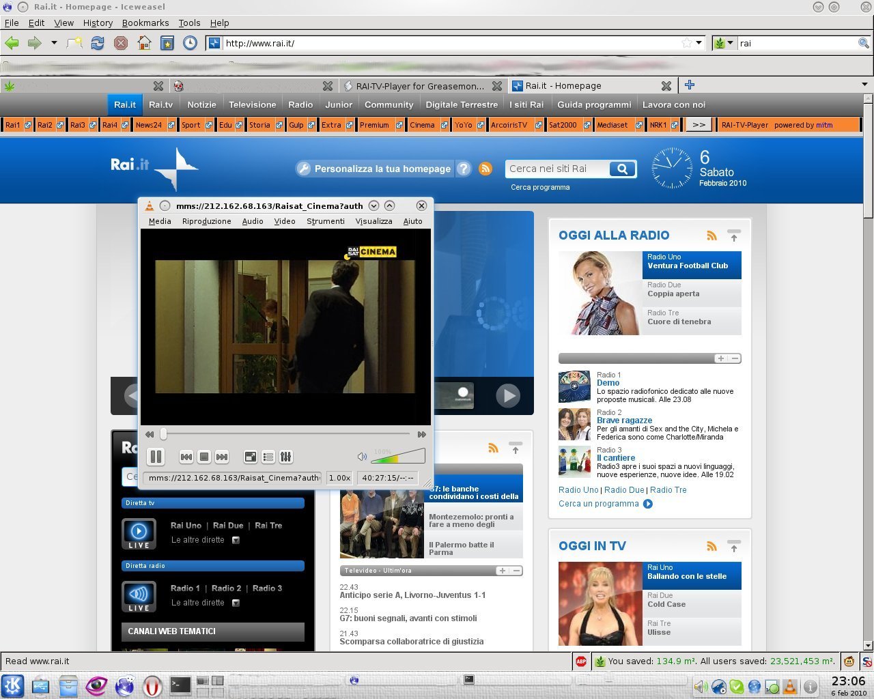The image size is (874, 699).
Task: Toggle mute with VLC speaker icon
Action: (x=362, y=457)
